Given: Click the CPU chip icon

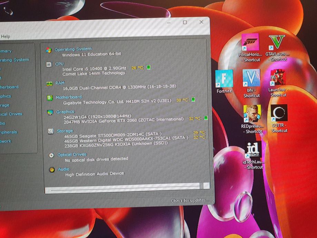Looking at the screenshot, I should click(49, 65).
